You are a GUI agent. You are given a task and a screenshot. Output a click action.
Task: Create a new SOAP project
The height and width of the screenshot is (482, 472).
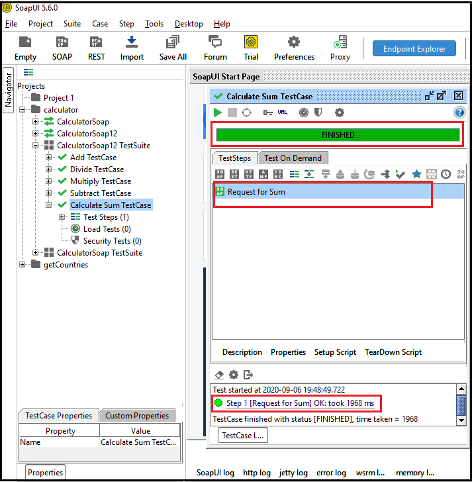tap(62, 48)
